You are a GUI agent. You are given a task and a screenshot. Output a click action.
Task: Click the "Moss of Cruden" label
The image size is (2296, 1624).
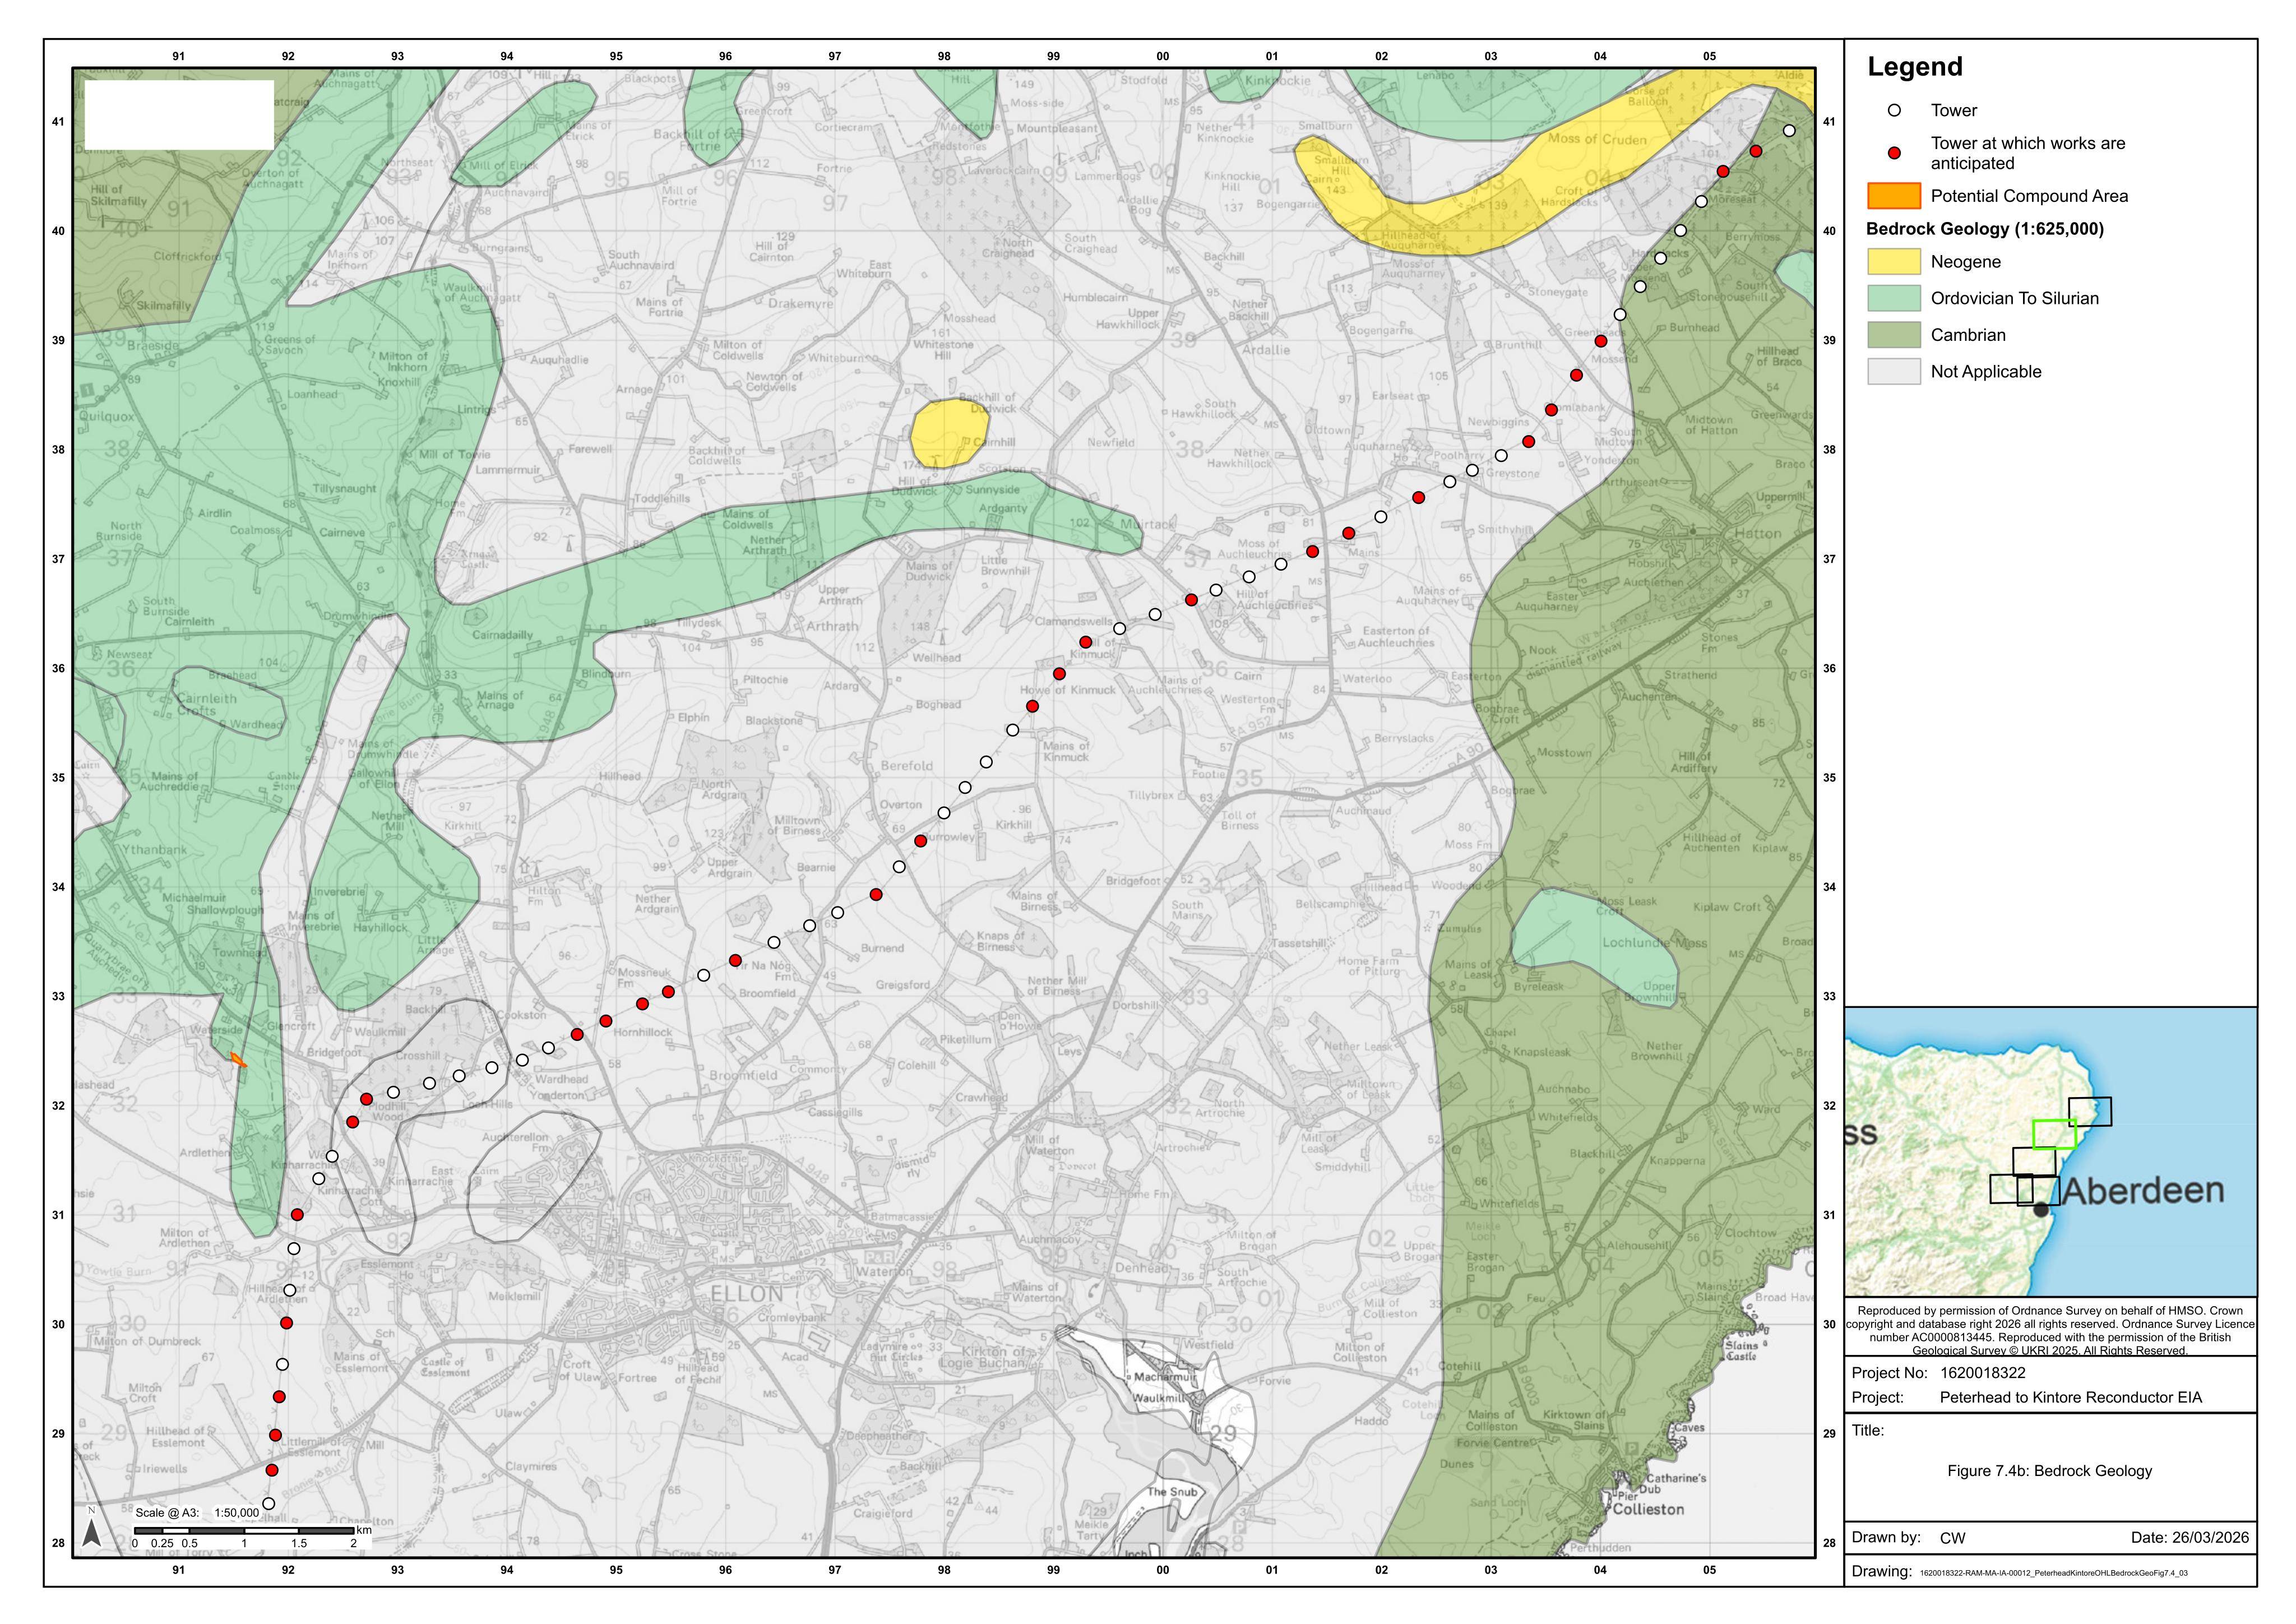click(x=1597, y=140)
